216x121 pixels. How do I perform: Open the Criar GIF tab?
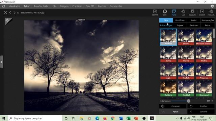(90, 6)
